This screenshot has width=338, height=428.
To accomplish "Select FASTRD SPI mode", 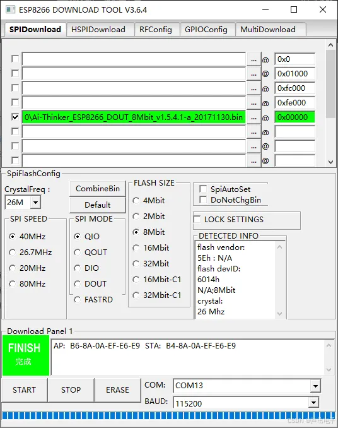I will pos(78,300).
